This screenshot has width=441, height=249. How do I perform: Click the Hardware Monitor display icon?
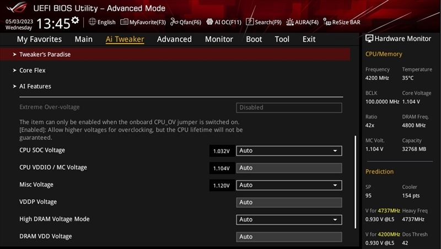pyautogui.click(x=369, y=39)
